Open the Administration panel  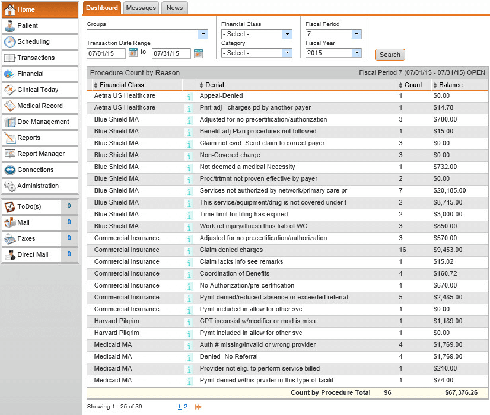(x=40, y=186)
